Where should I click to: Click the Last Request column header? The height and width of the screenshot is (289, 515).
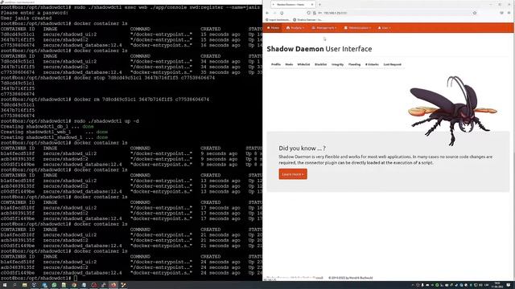(392, 64)
